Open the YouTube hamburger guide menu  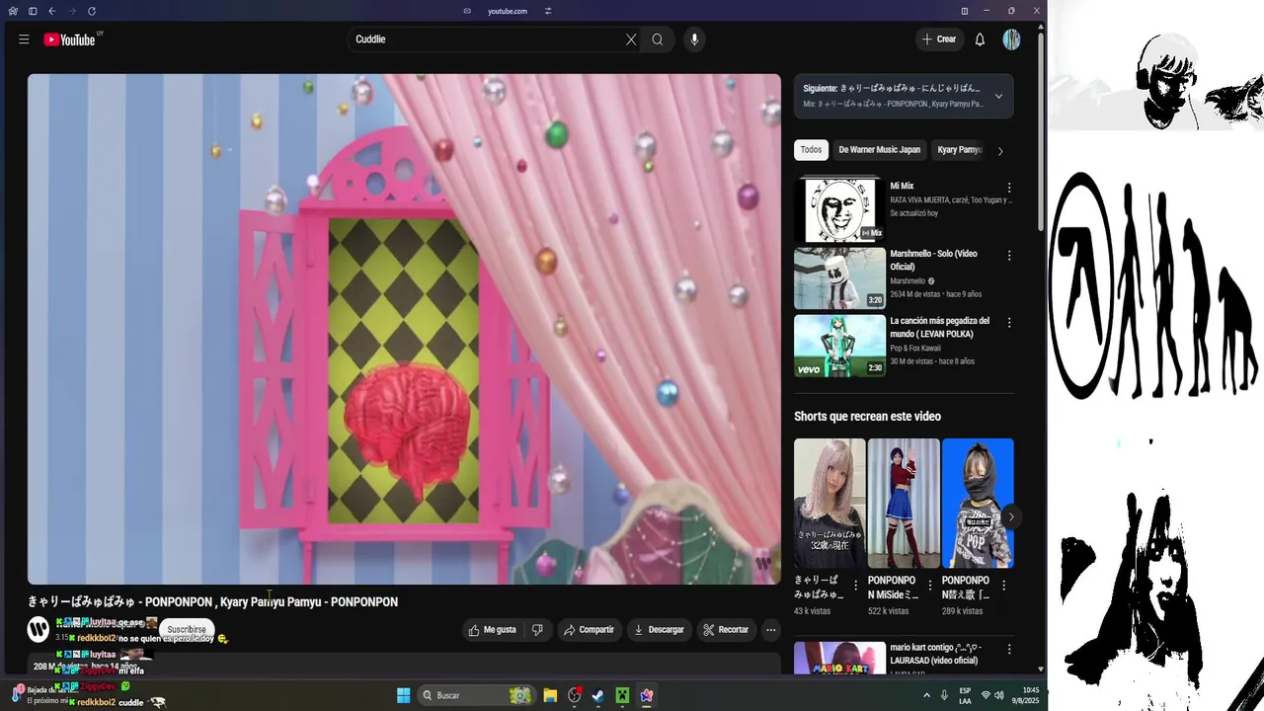tap(24, 39)
